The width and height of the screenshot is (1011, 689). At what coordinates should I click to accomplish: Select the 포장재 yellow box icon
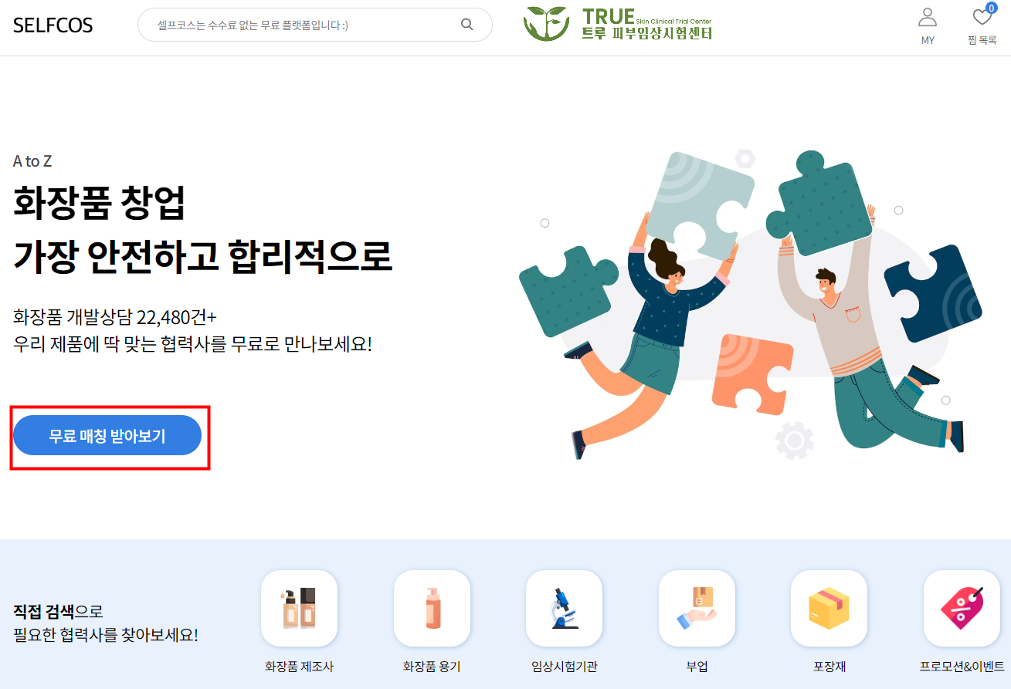pyautogui.click(x=829, y=608)
